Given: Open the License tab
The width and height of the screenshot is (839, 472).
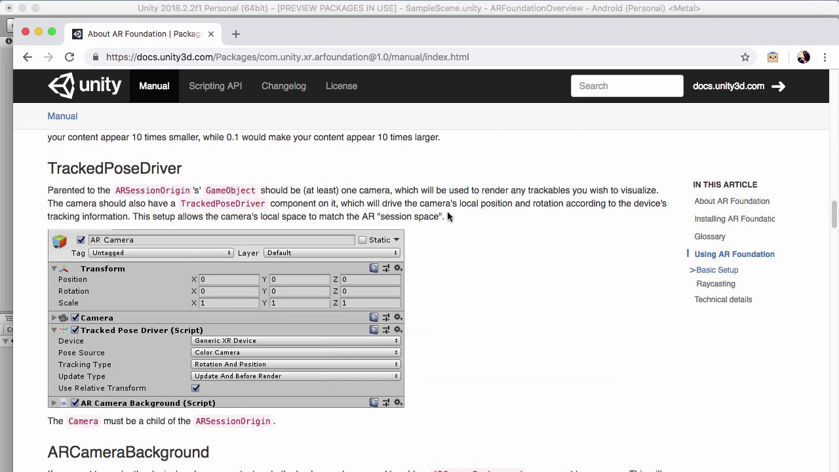Looking at the screenshot, I should point(341,86).
